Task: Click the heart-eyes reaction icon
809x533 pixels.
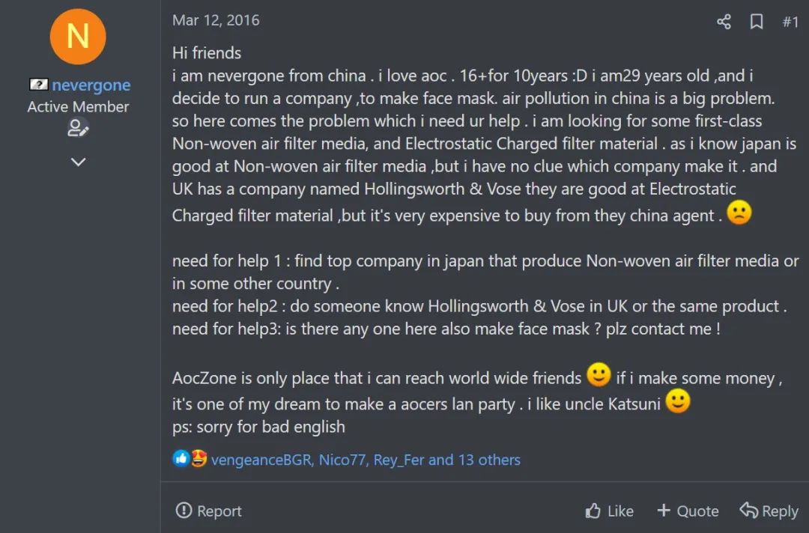Action: tap(198, 459)
